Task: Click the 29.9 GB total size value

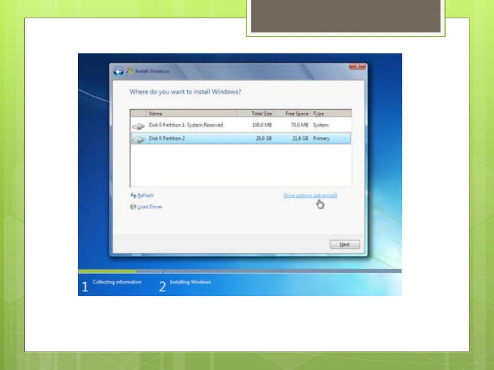Action: pyautogui.click(x=264, y=138)
